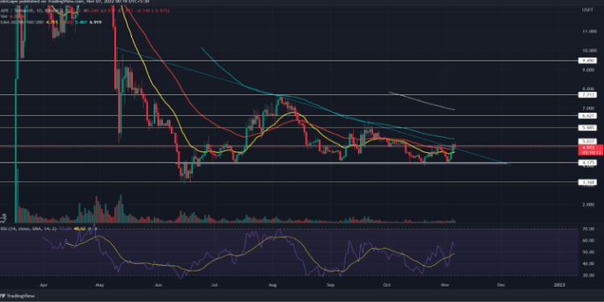Image resolution: width=604 pixels, height=302 pixels.
Task: Click the yellow EMA value 48.62 in RSI legend
Action: tap(81, 229)
